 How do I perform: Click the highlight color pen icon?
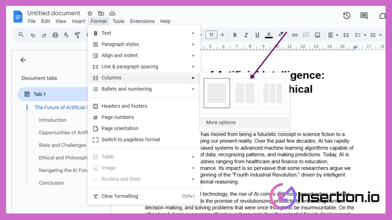coord(281,35)
